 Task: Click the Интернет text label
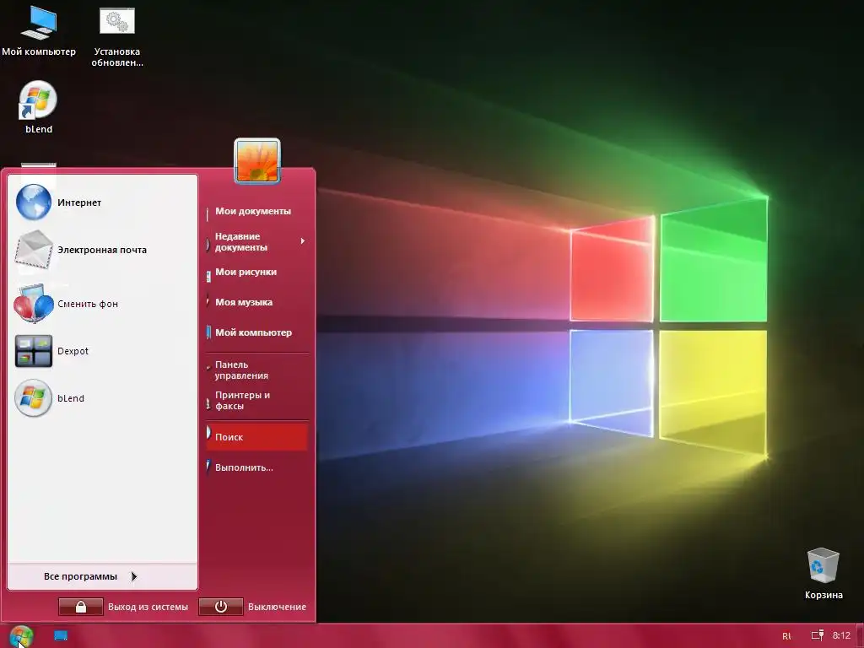click(x=79, y=202)
